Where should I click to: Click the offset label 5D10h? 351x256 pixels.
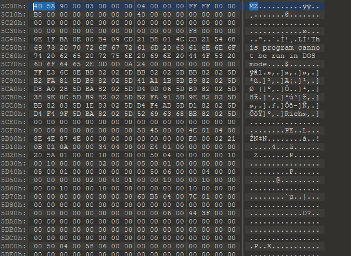click(x=13, y=147)
